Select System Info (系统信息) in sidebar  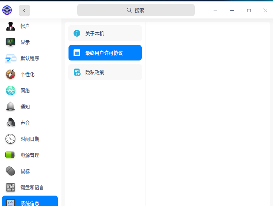tap(30, 203)
